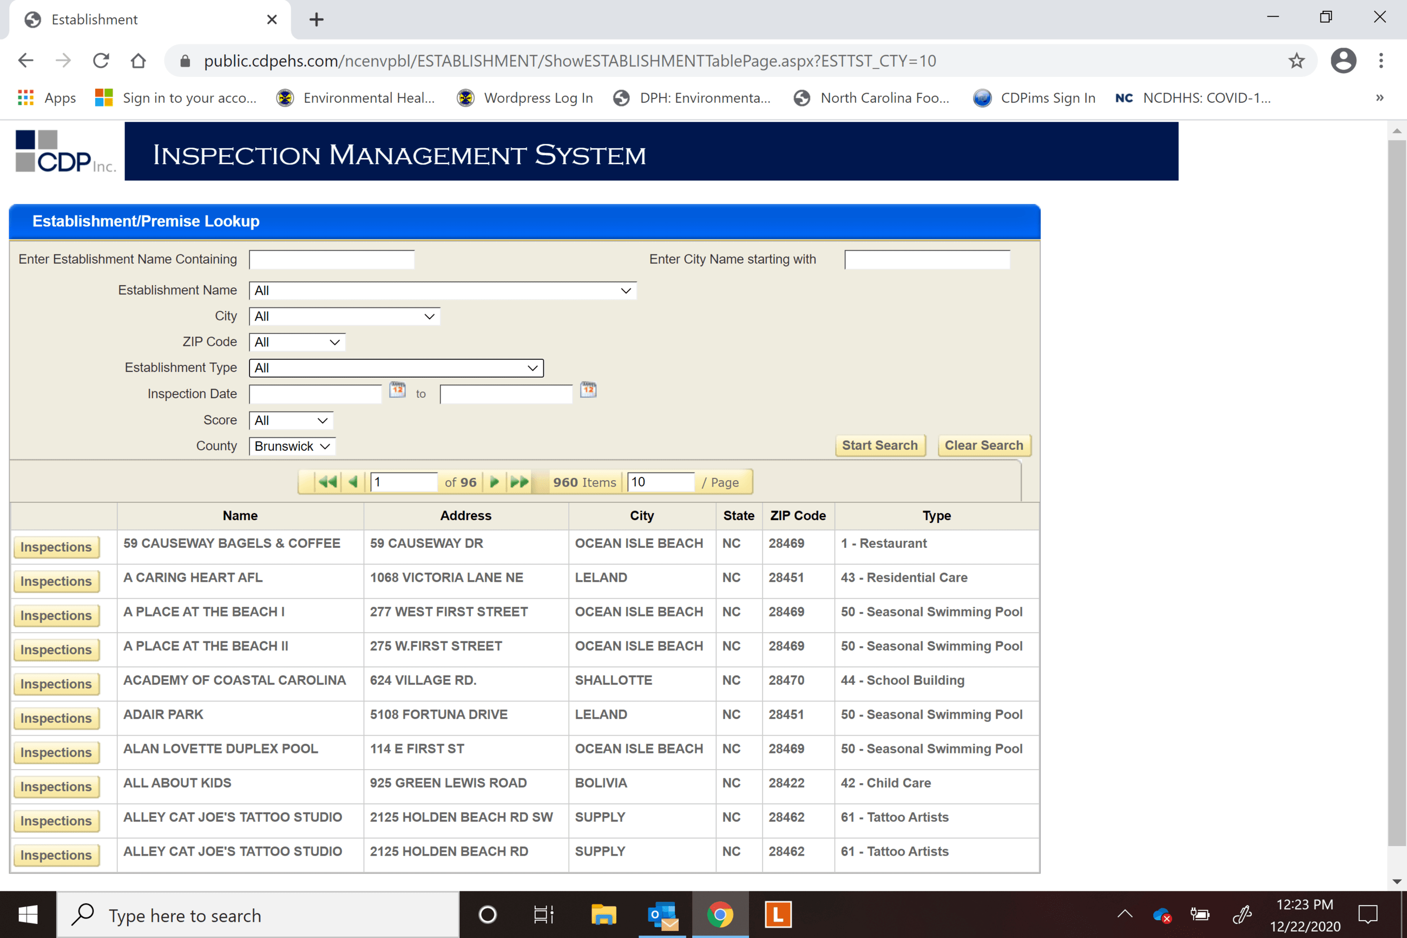The height and width of the screenshot is (938, 1407).
Task: Go to next results page arrow
Action: [494, 482]
